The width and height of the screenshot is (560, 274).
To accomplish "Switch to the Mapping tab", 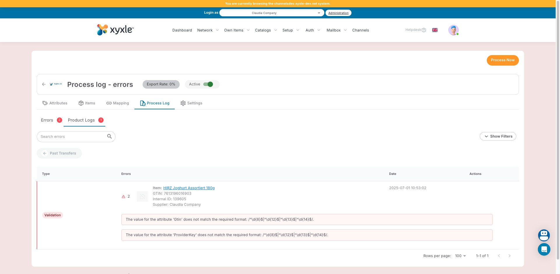I will click(118, 103).
